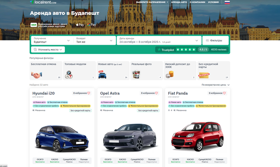Image resolution: width=280 pixels, height=167 pixels.
Task: Select the Бесплатная отмена popular filter
Action: 46,70
